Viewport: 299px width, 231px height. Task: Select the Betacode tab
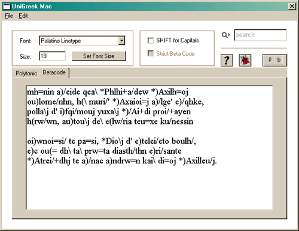click(x=54, y=72)
